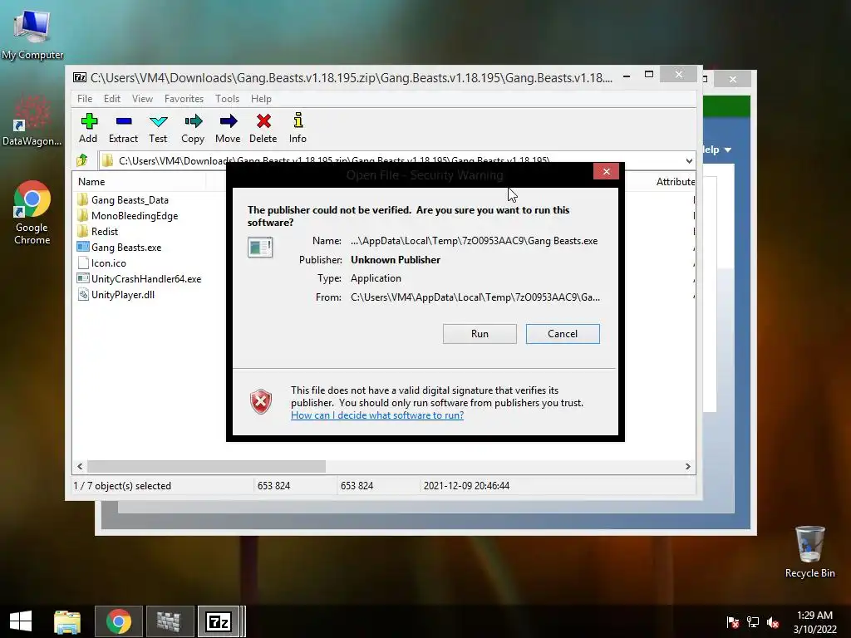Select the Icon.ico file
Screen dimensions: 851x638
[102, 263]
